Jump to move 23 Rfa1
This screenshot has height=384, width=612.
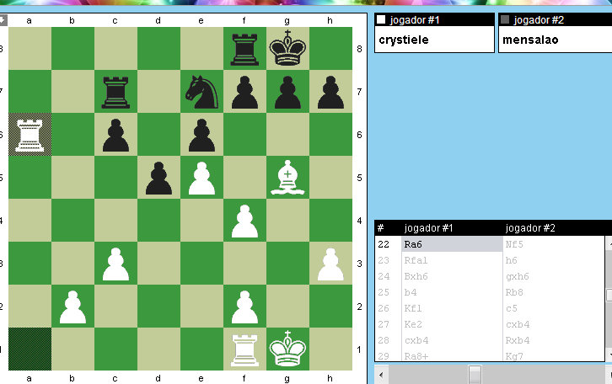416,260
